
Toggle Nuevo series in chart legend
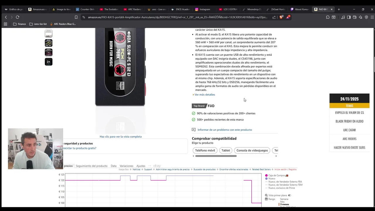[270, 178]
